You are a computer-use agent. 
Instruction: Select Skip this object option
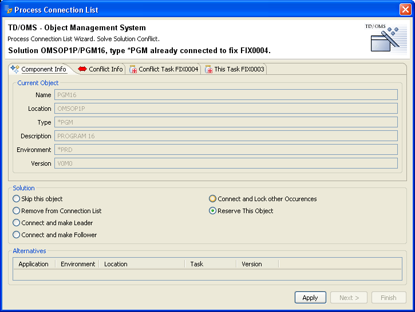coord(17,199)
